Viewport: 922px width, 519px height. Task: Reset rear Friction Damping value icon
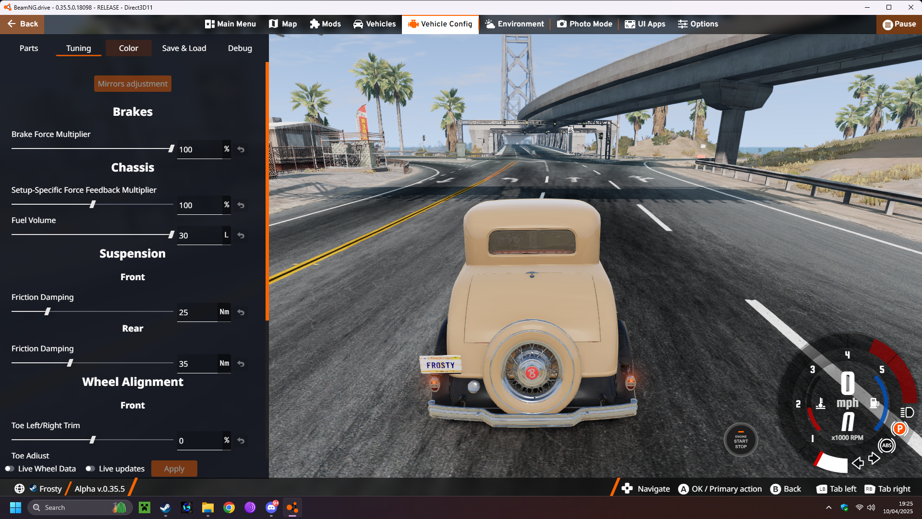241,364
